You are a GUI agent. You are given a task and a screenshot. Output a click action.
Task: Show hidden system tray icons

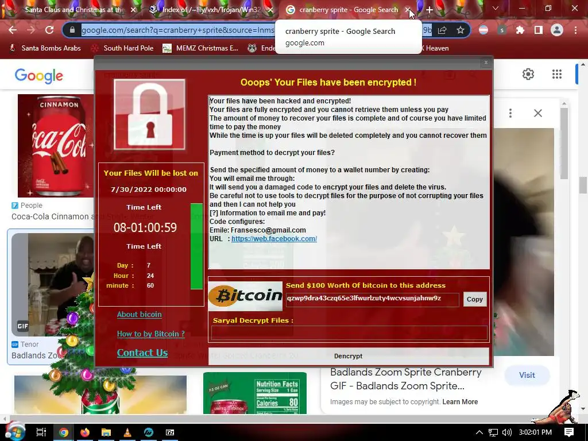479,432
